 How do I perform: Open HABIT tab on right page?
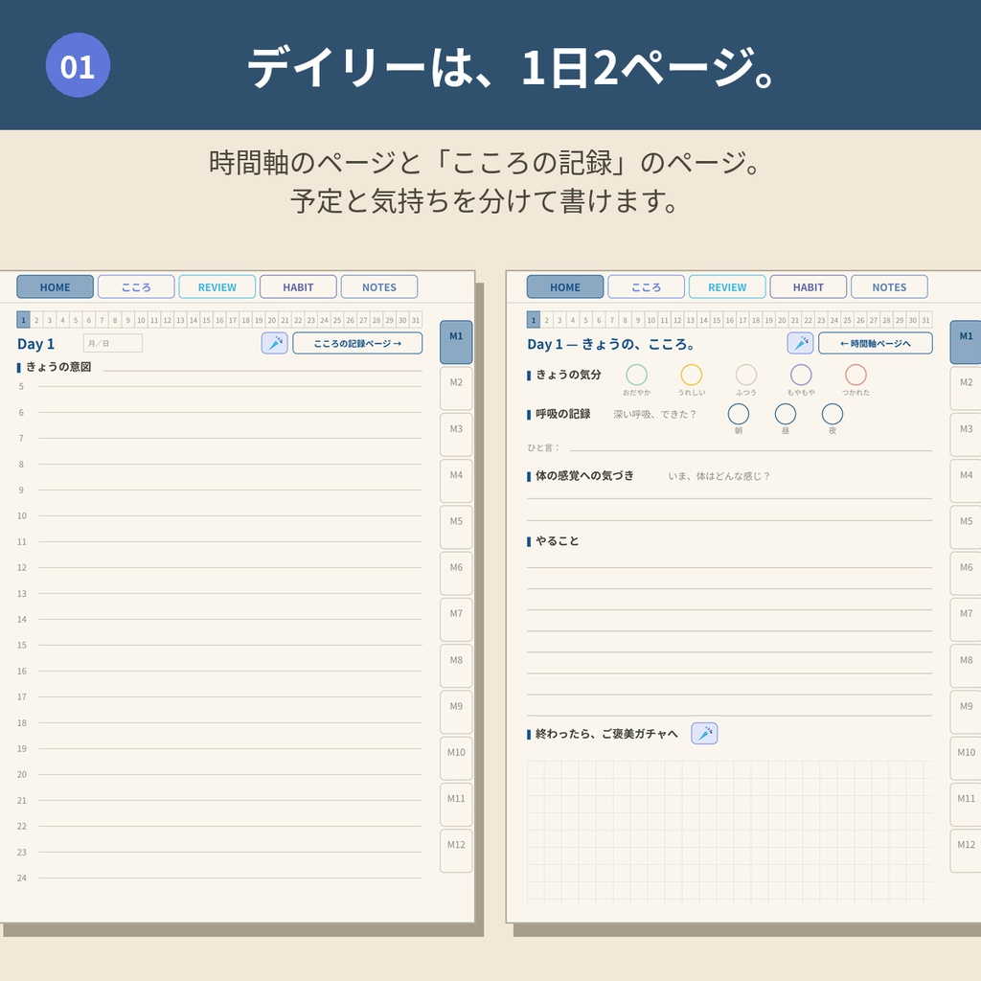click(809, 287)
